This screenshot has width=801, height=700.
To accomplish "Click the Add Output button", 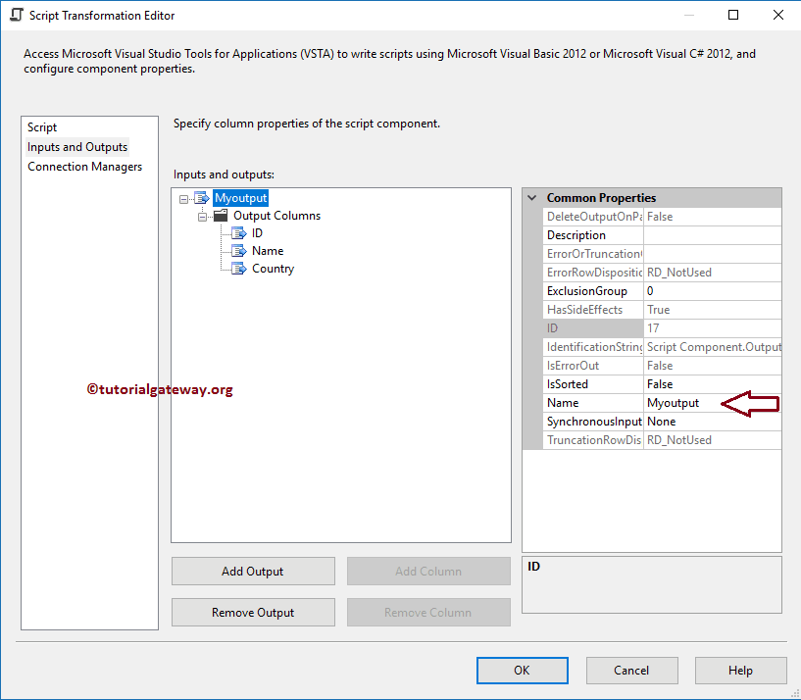I will pos(252,571).
